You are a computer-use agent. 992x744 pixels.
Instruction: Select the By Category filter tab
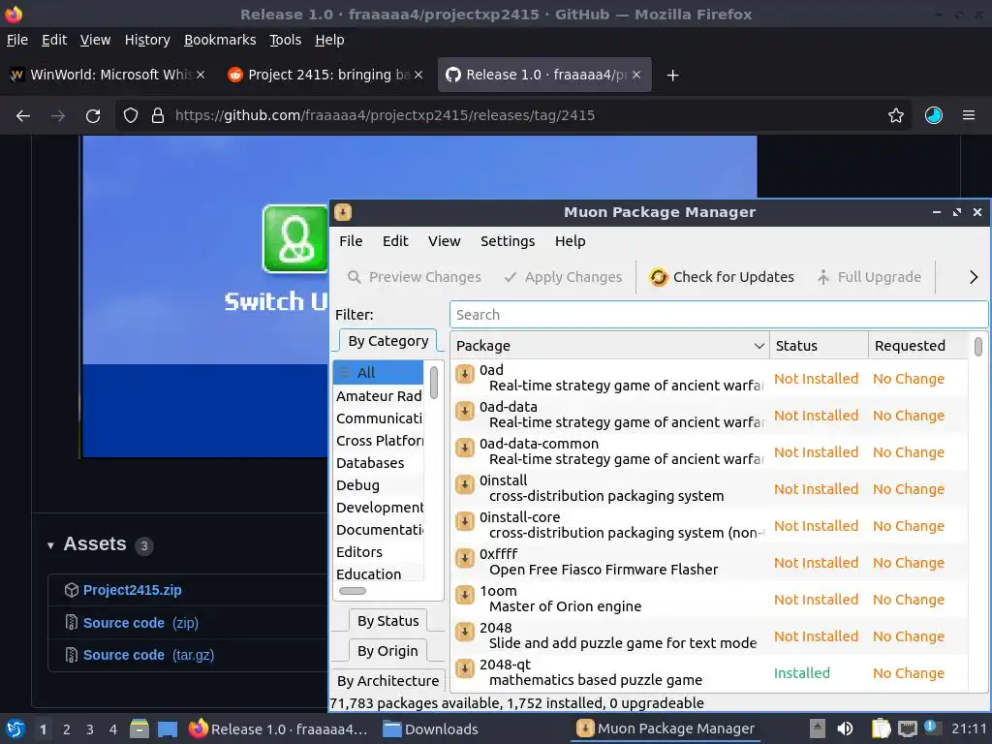387,341
